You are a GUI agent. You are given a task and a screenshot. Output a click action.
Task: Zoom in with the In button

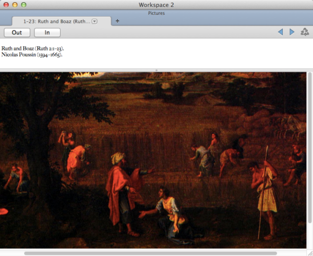click(47, 32)
